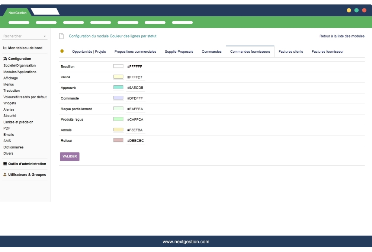372x252 pixels.
Task: Open Société/Organisation in the sidebar
Action: [19, 65]
